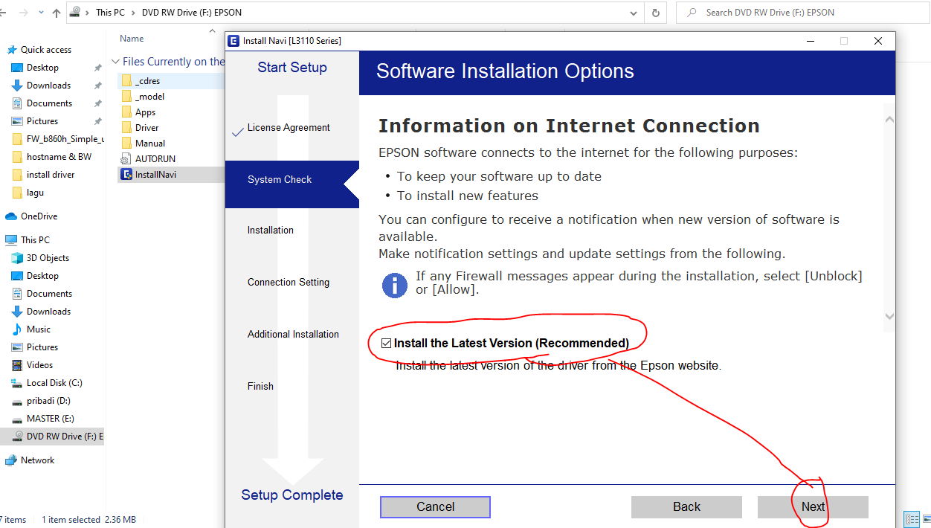Select the InstallNavi executable
The height and width of the screenshot is (528, 931).
pyautogui.click(x=155, y=175)
